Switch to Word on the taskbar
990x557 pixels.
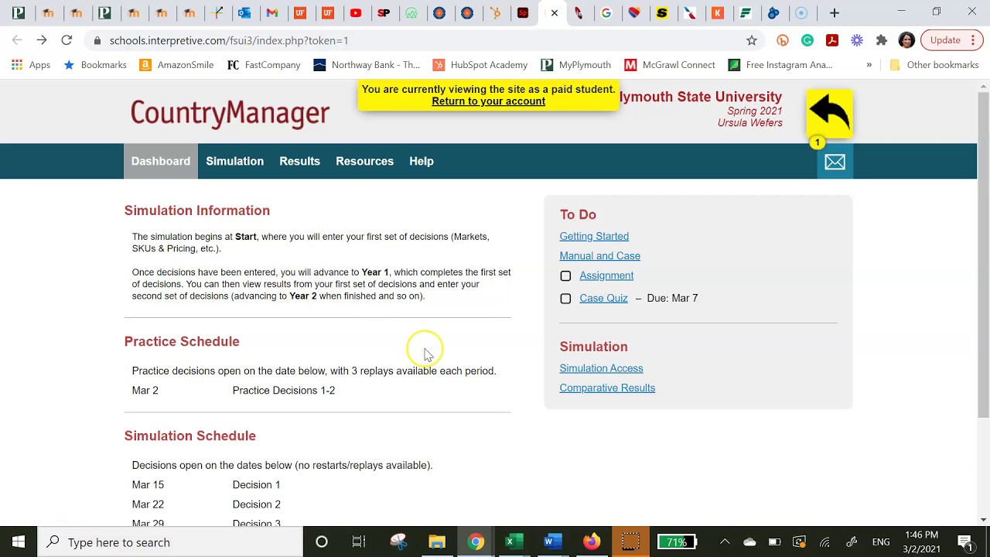pyautogui.click(x=551, y=542)
